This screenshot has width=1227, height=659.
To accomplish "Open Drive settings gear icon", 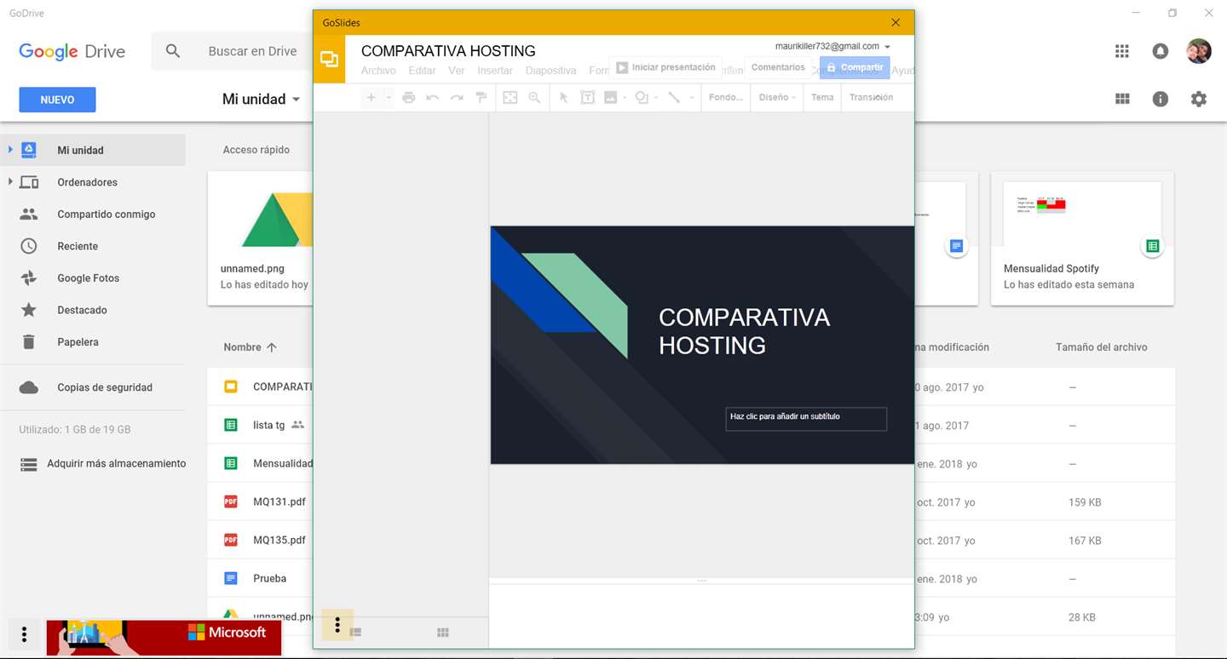I will tap(1199, 99).
